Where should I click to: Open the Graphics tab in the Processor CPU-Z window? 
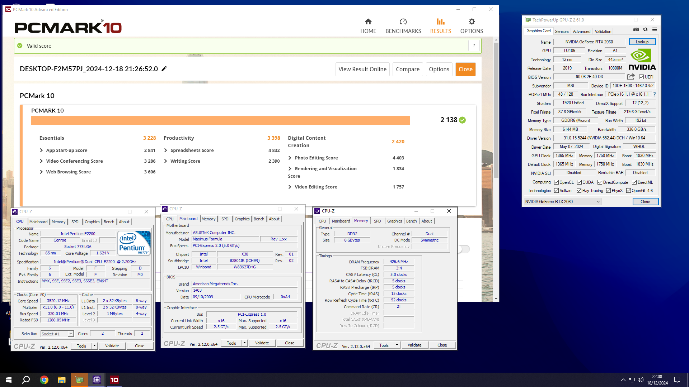(92, 222)
